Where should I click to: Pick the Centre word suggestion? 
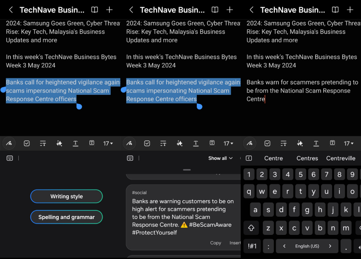(x=273, y=158)
